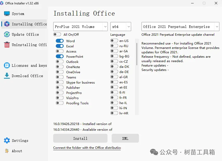This screenshot has width=222, height=161.
Task: Disable the Word toggle
Action: pos(60,41)
